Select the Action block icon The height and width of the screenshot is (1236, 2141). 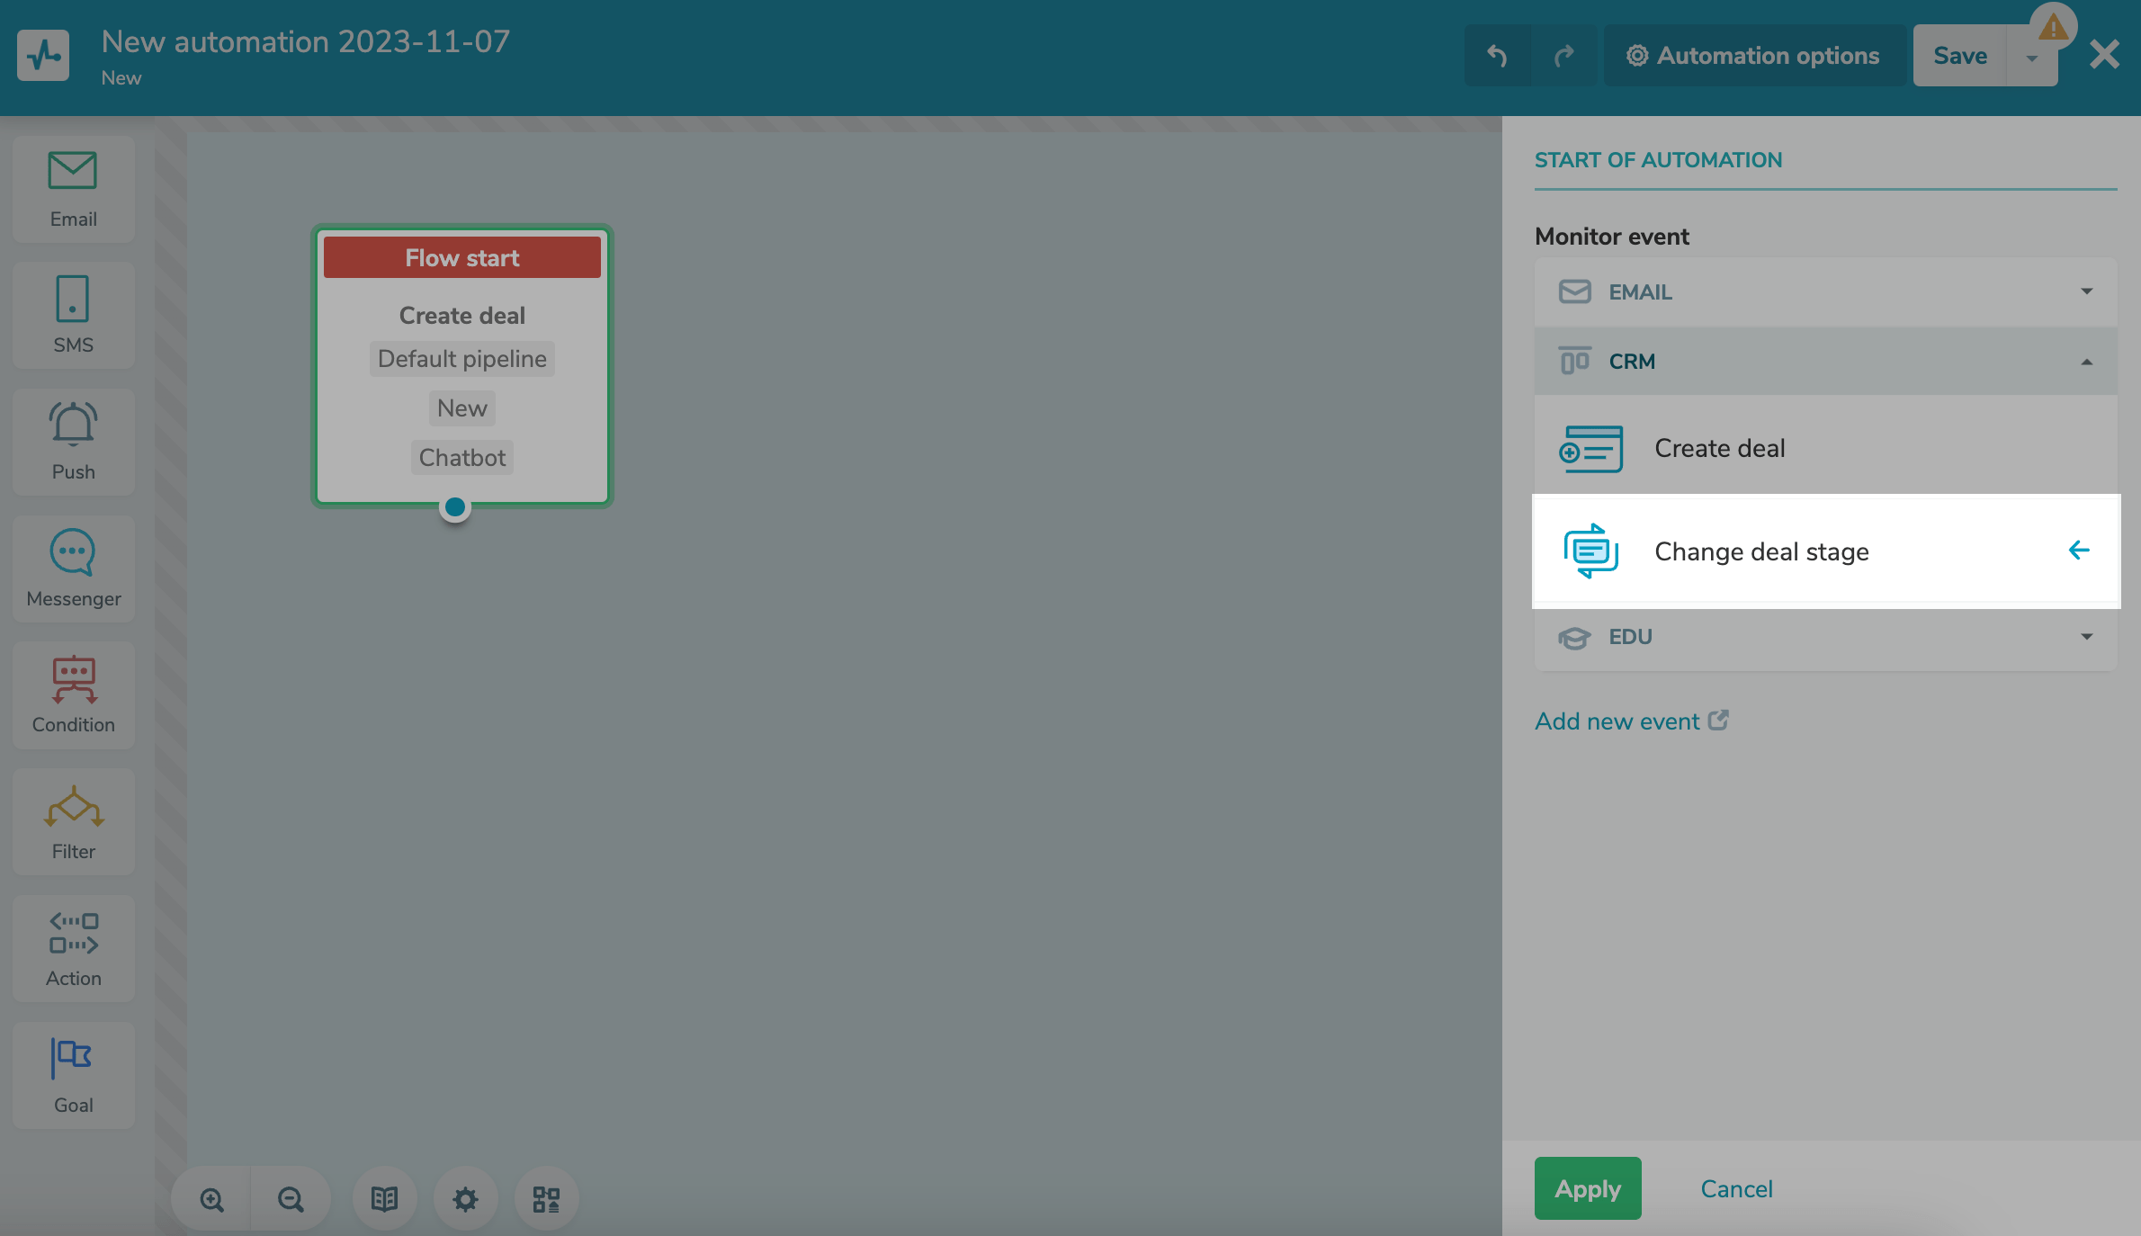coord(73,948)
